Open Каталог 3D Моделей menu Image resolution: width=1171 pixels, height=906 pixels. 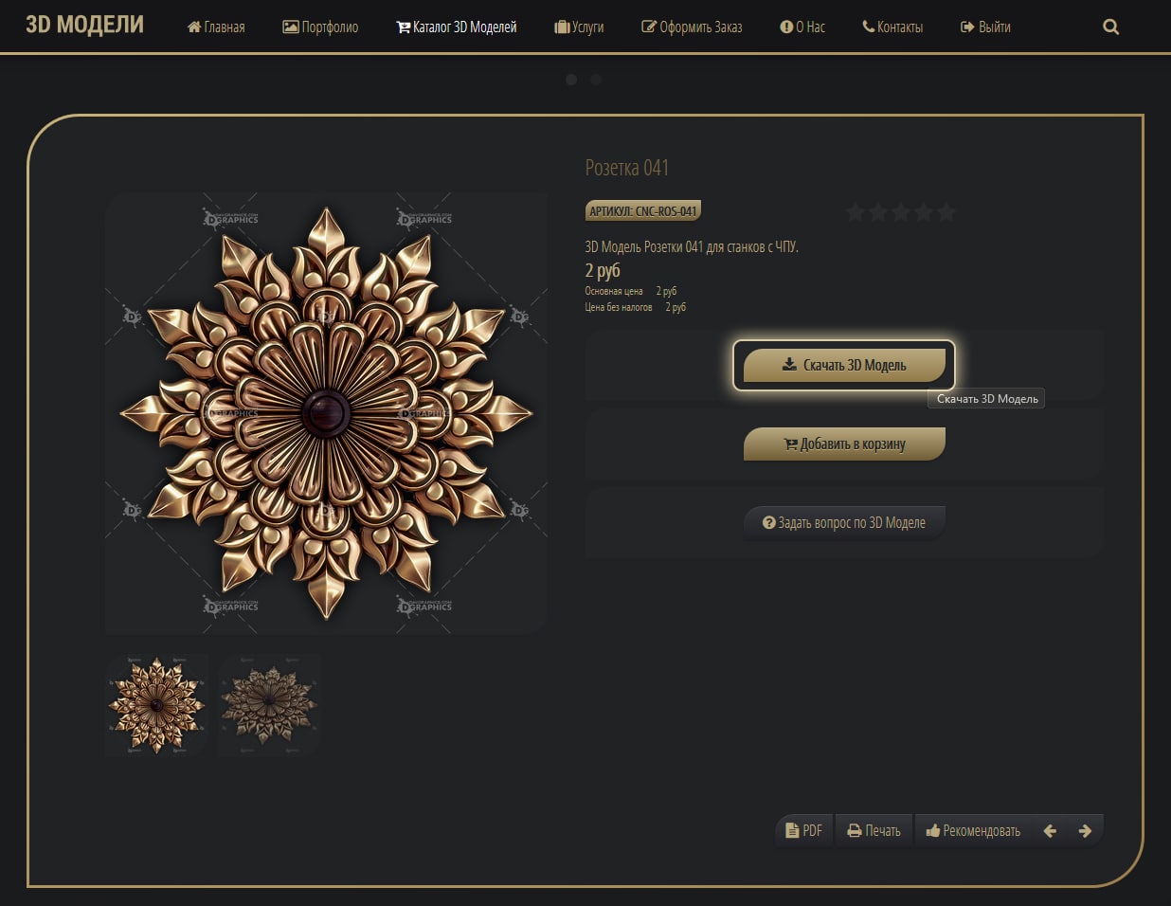[457, 27]
